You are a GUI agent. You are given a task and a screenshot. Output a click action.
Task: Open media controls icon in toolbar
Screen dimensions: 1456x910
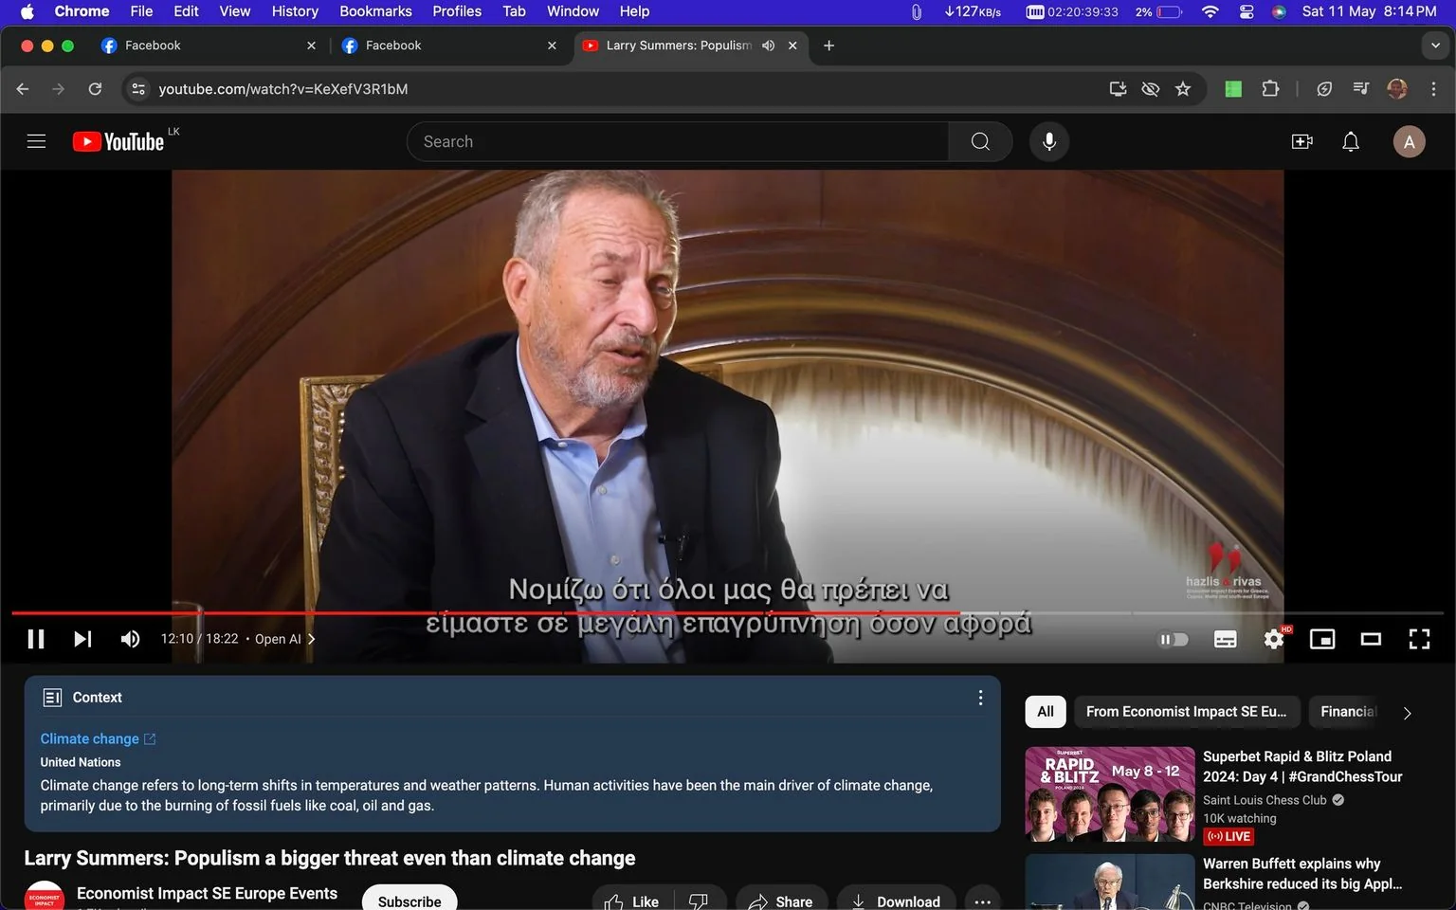click(1361, 89)
